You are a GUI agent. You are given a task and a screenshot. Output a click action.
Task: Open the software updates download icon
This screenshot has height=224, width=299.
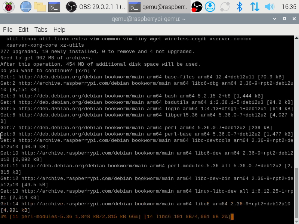click(210, 7)
